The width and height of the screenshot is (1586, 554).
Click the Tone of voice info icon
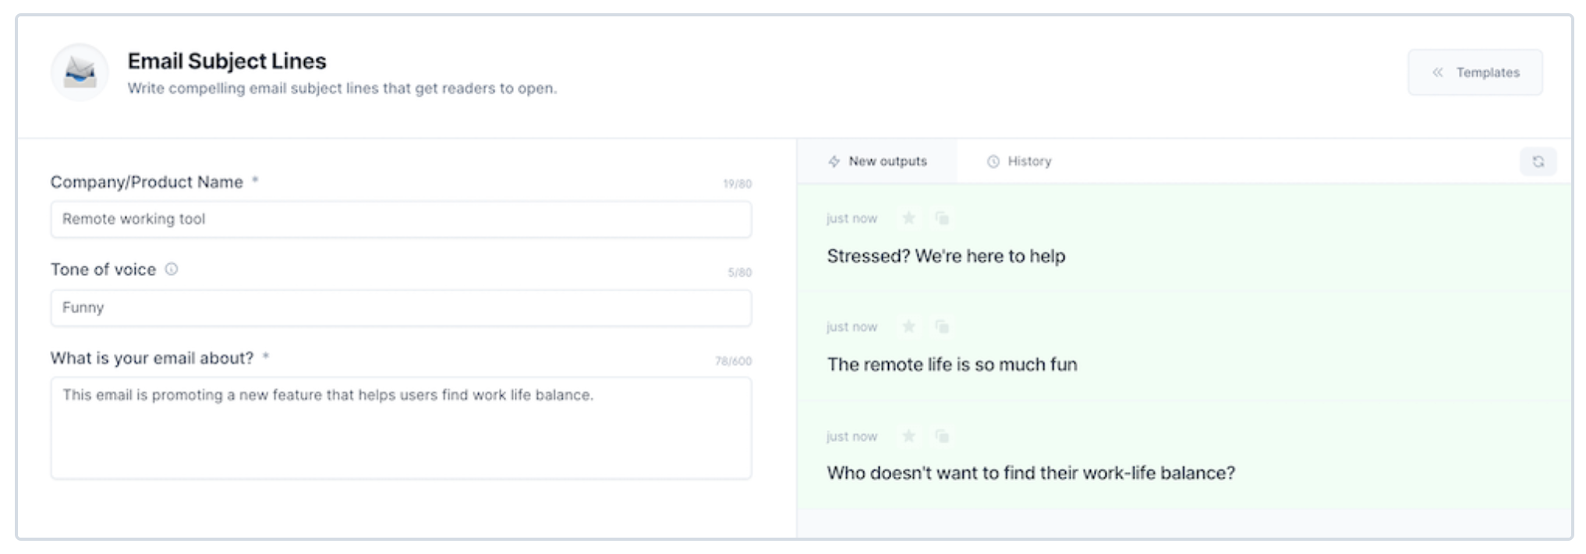(172, 269)
